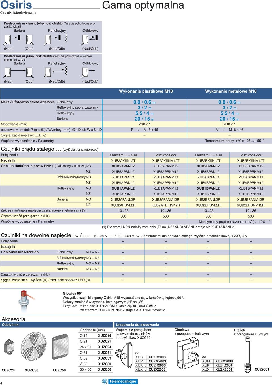Click the swivel bracket drawing under Wspornik z przegubem

pyautogui.click(x=124, y=355)
